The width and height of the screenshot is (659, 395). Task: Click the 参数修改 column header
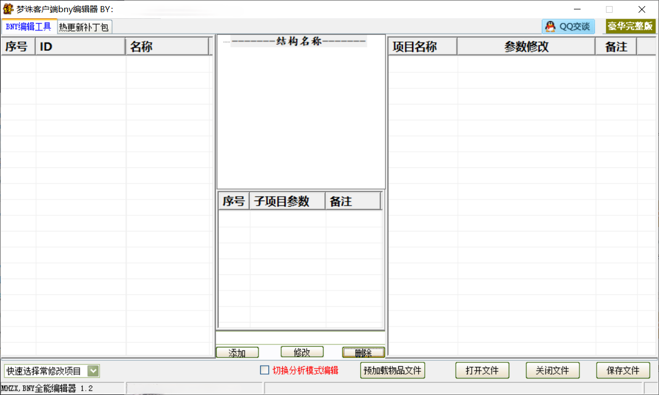click(x=526, y=47)
